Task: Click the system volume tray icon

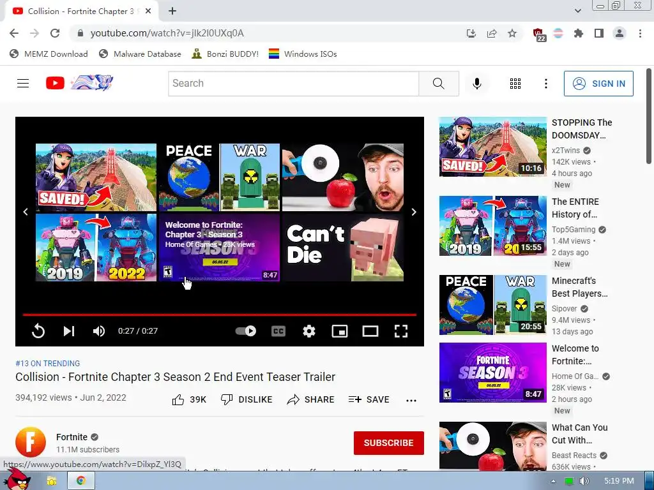Action: coord(584,481)
